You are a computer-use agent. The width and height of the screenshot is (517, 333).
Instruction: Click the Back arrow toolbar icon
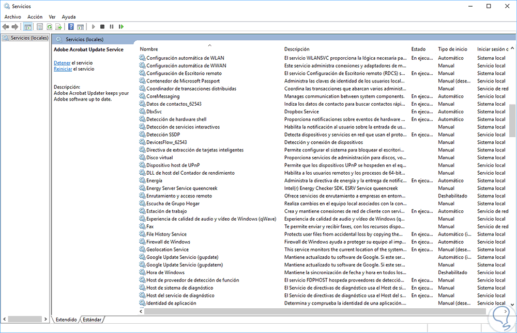point(6,27)
